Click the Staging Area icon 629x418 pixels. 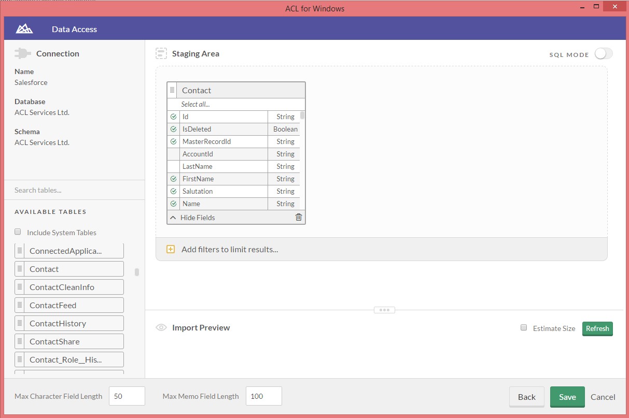pos(161,53)
